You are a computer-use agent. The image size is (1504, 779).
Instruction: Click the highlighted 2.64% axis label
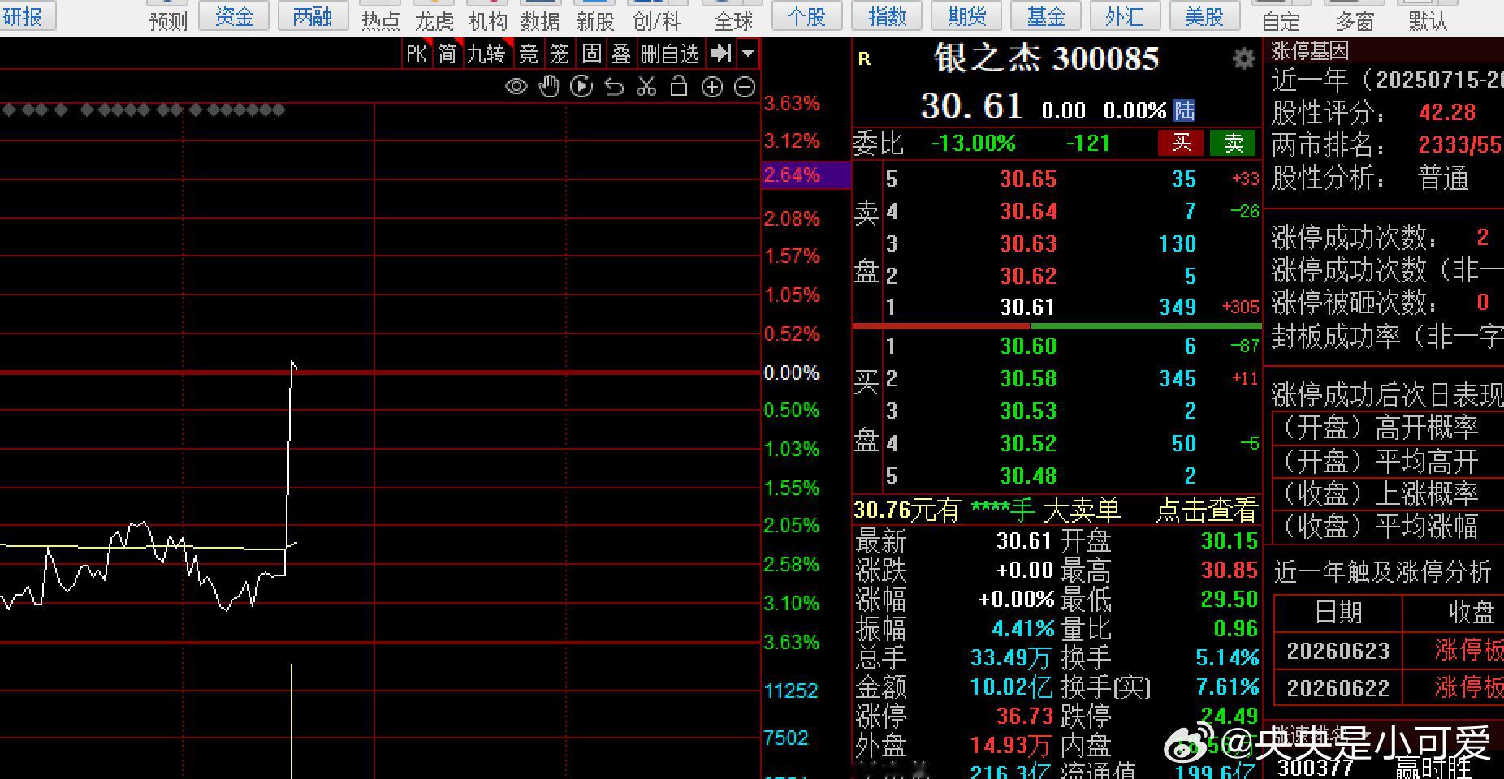click(806, 174)
